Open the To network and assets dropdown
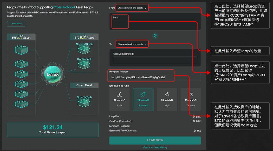273x151 pixels. [132, 44]
